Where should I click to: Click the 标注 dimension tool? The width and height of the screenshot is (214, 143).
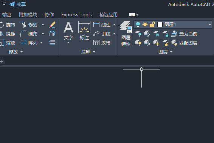(84, 31)
